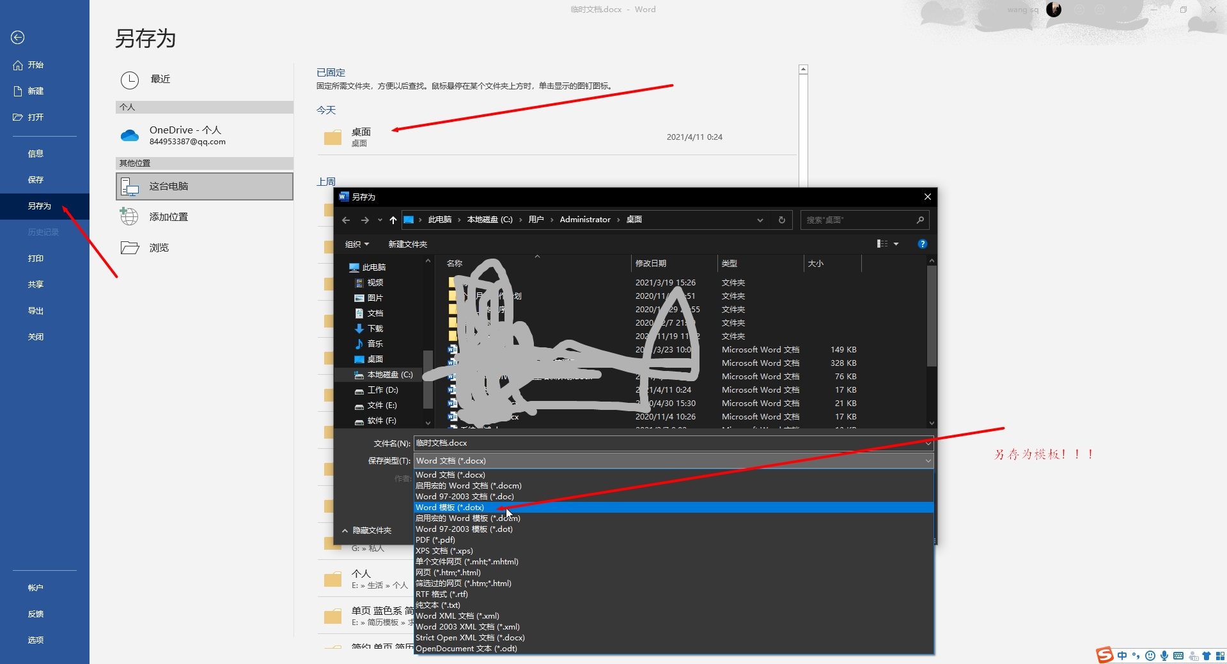
Task: Open 共享 in the backstage sidebar
Action: (x=36, y=285)
